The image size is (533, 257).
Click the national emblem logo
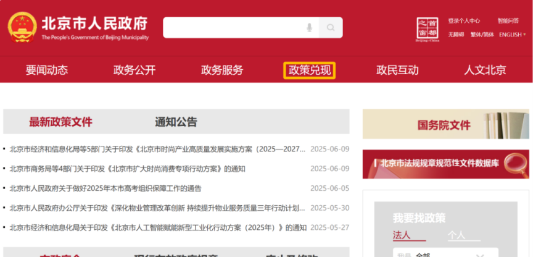coord(22,28)
